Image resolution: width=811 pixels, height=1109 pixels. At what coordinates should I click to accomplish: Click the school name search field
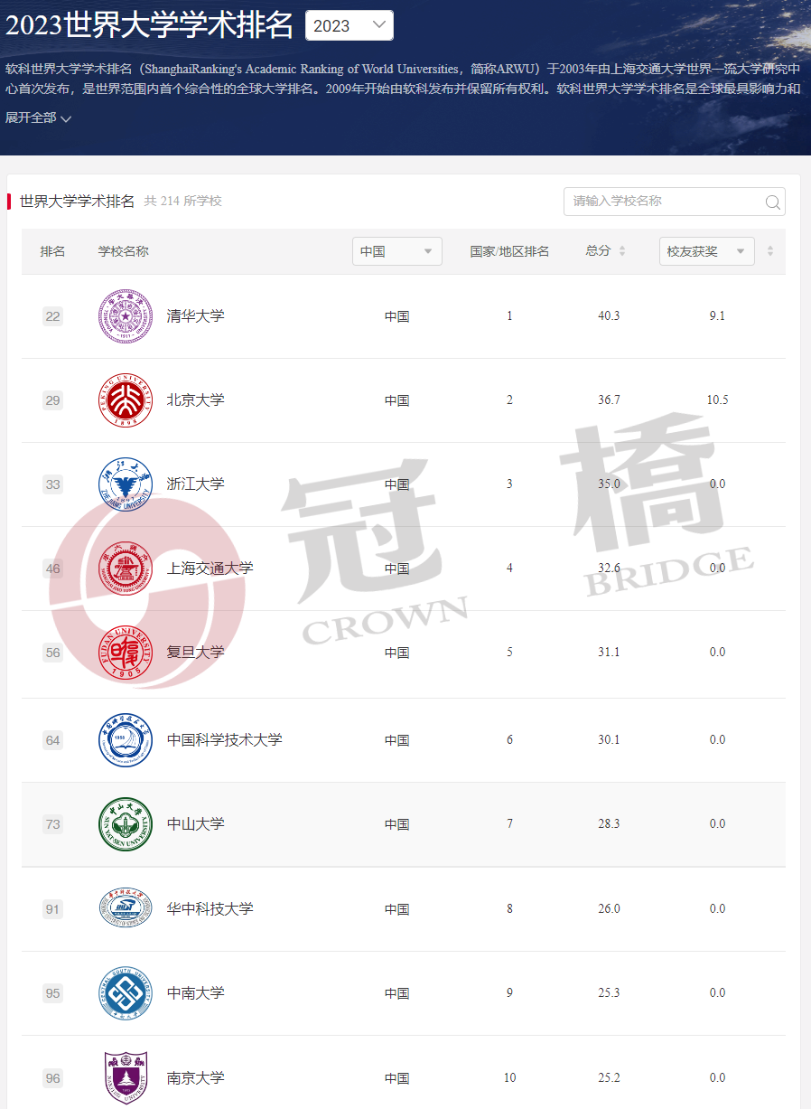pyautogui.click(x=675, y=202)
